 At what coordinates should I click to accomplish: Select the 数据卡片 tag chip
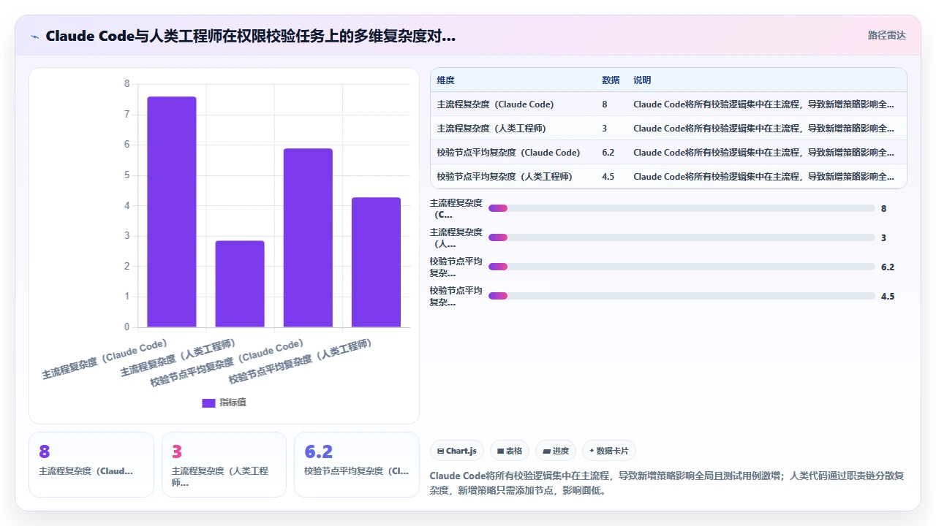pos(609,451)
